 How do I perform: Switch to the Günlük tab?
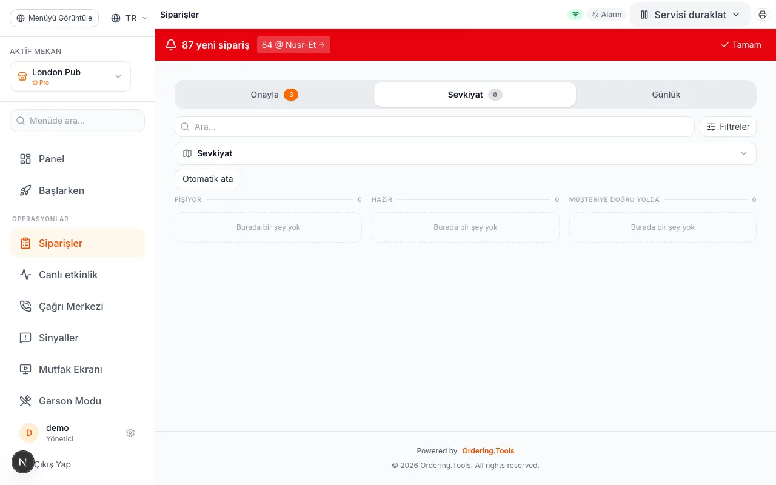pos(666,95)
